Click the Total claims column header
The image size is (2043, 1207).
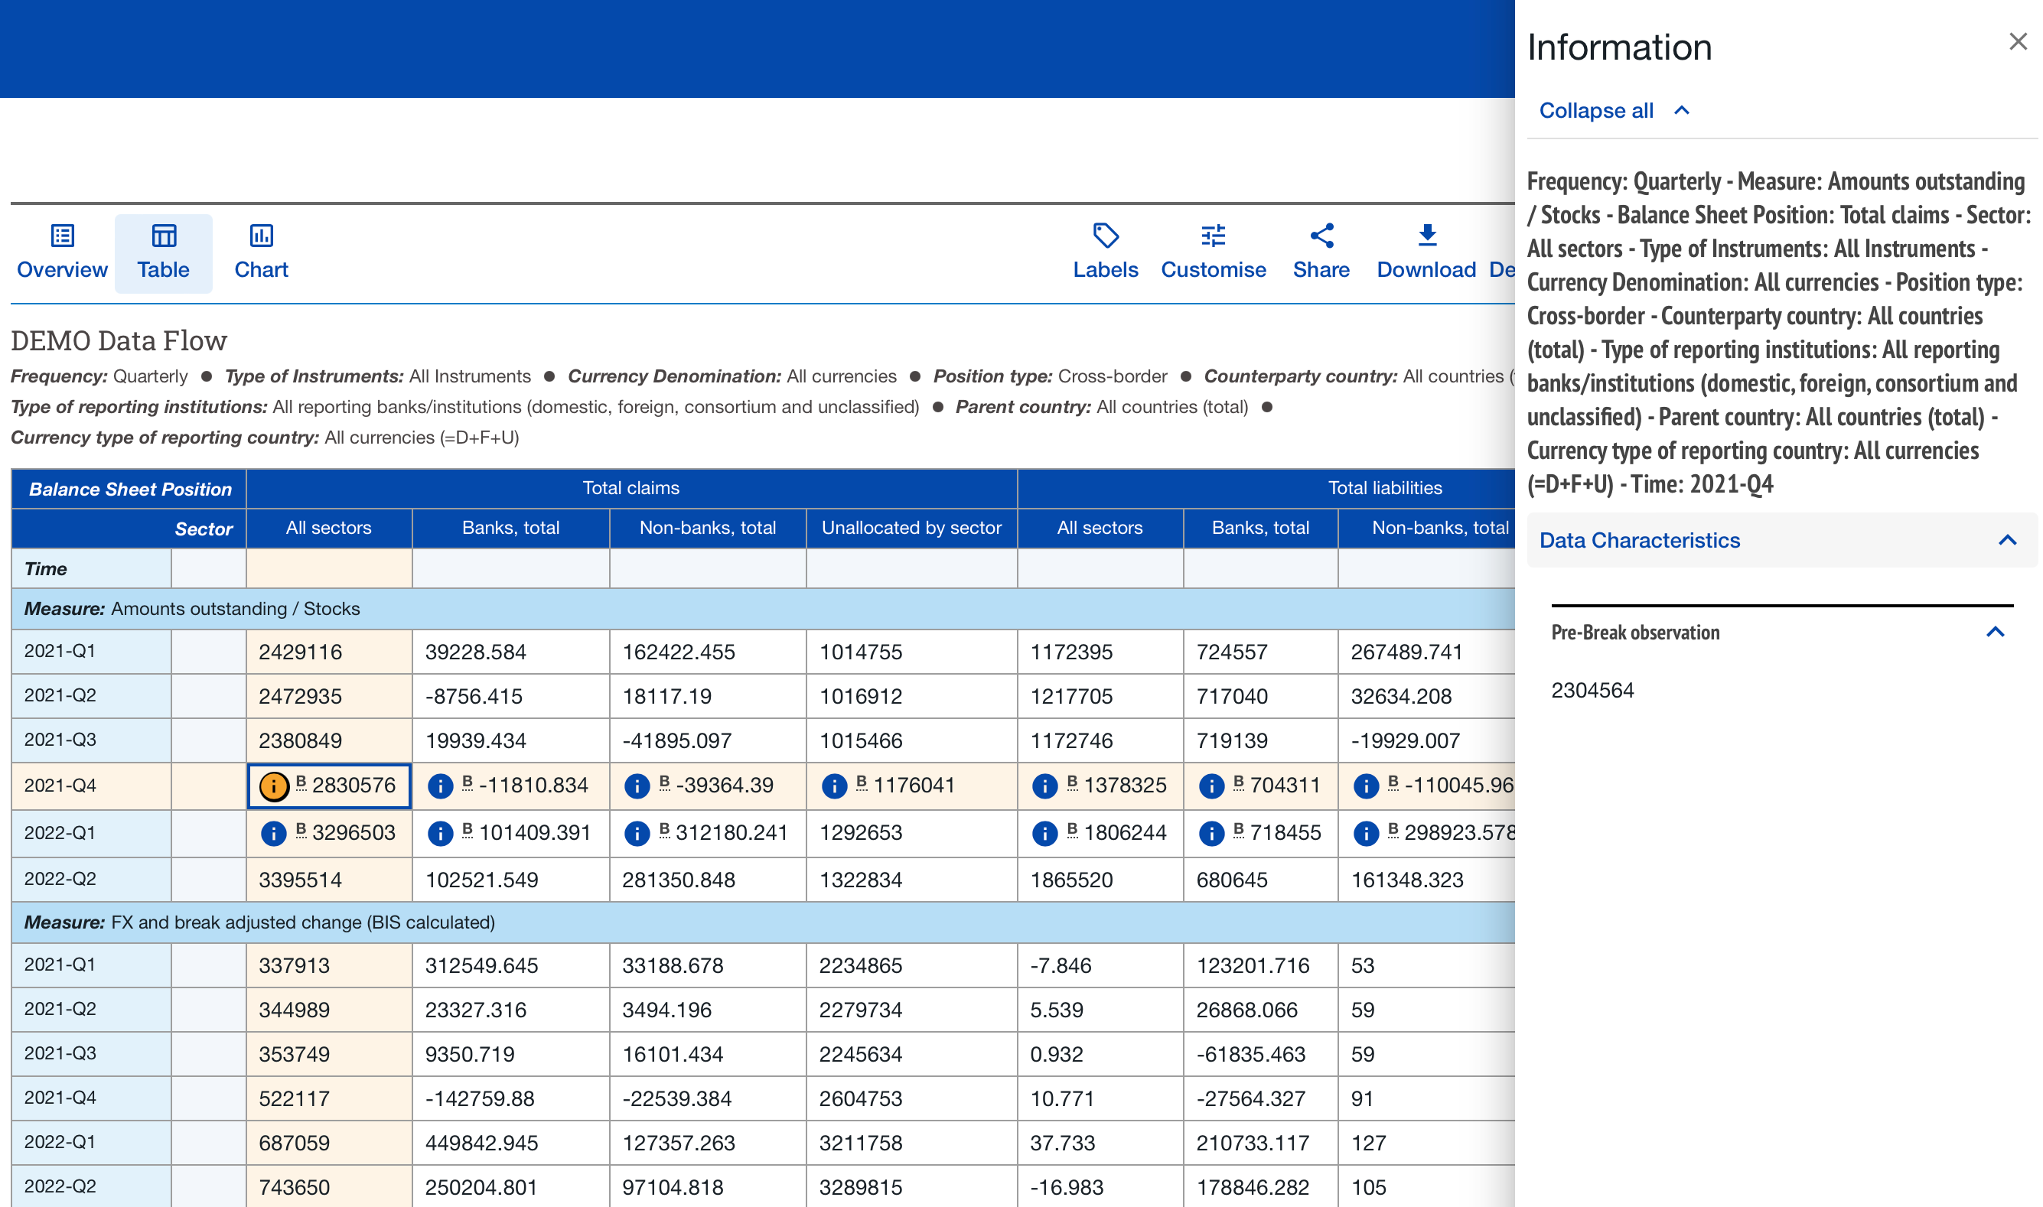click(630, 488)
